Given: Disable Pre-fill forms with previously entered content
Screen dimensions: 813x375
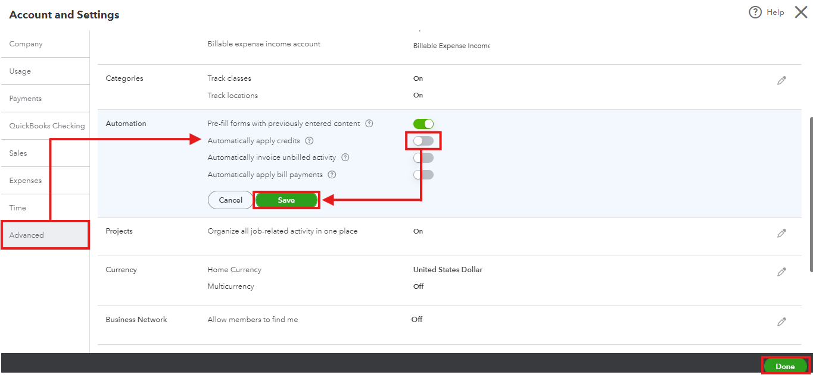Looking at the screenshot, I should (423, 124).
